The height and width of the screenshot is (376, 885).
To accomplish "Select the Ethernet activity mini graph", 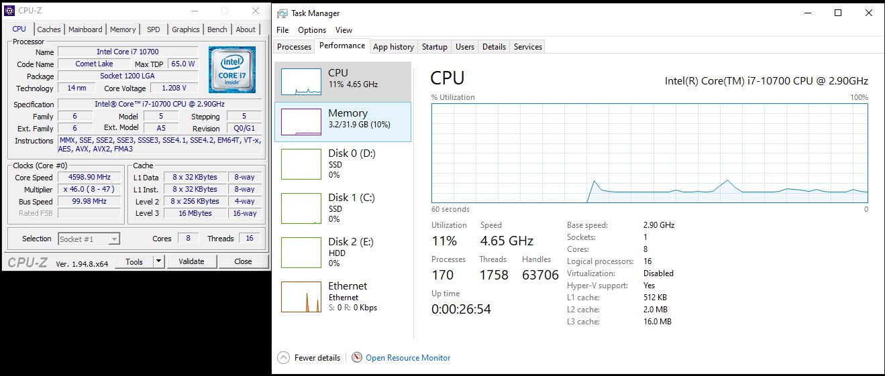I will (301, 297).
